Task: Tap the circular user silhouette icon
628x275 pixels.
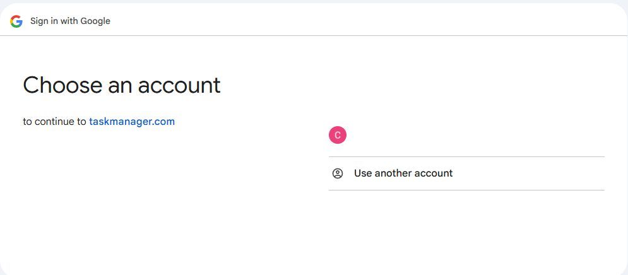Action: pyautogui.click(x=338, y=173)
